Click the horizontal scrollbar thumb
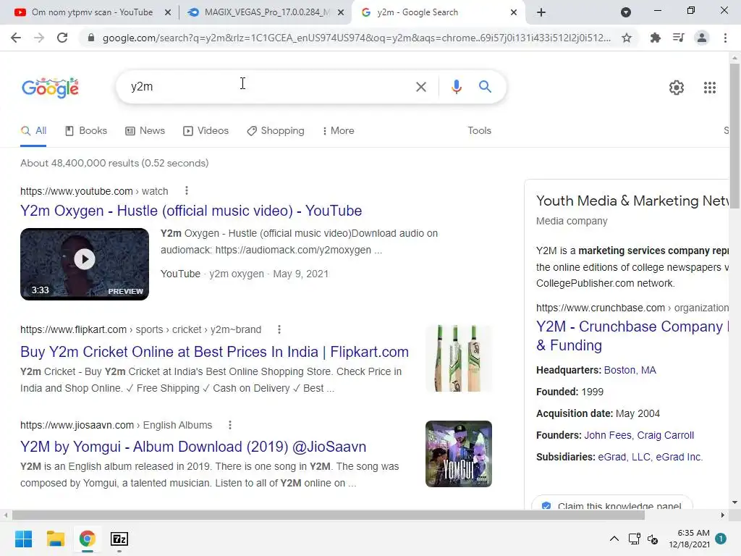The width and height of the screenshot is (741, 556). tap(328, 515)
